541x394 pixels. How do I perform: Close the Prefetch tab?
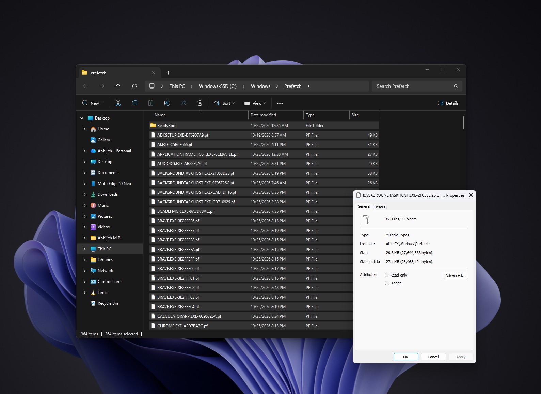[x=154, y=73]
